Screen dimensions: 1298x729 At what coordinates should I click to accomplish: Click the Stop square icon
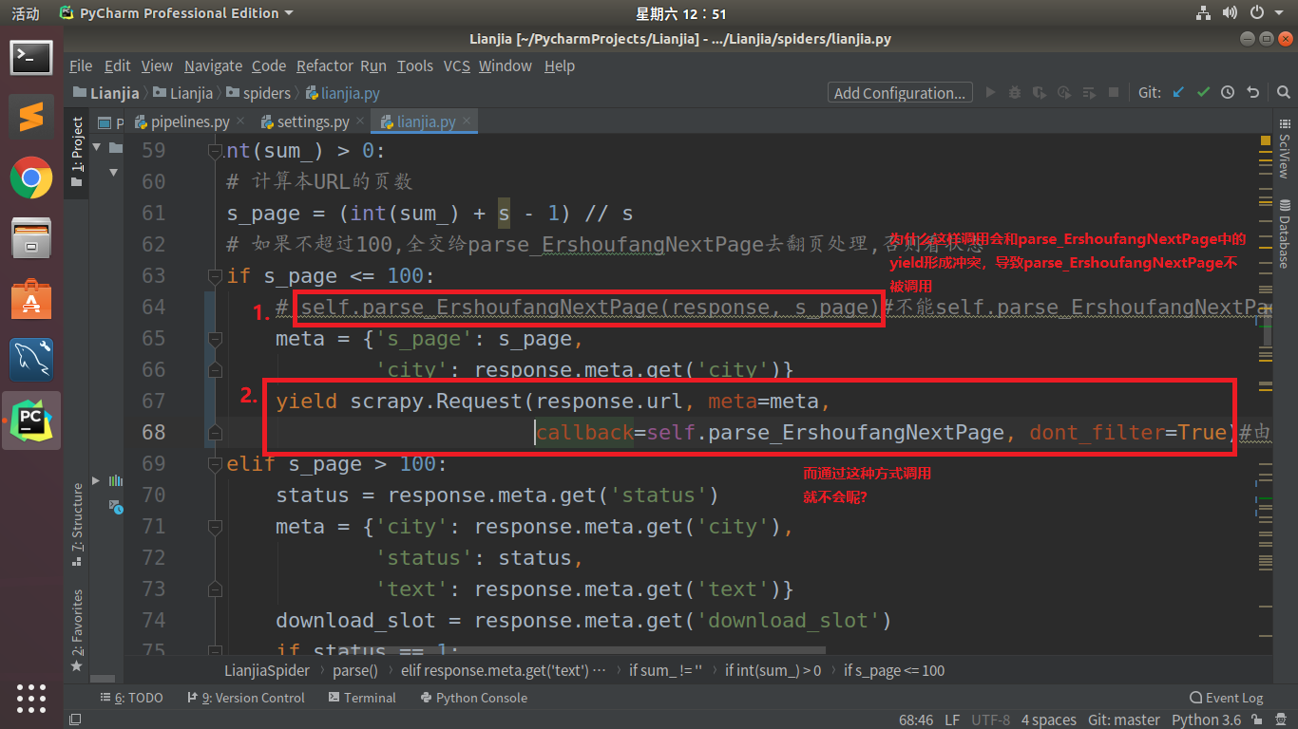[1114, 92]
